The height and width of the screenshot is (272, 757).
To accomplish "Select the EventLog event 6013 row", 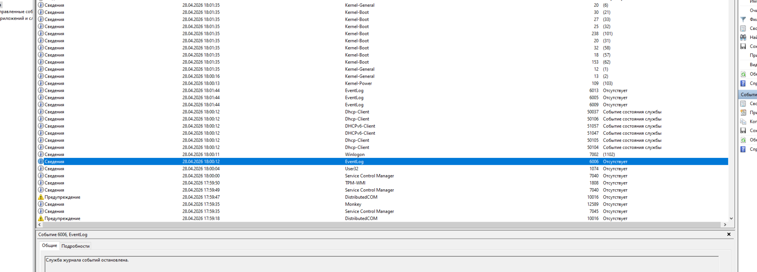I will [354, 91].
